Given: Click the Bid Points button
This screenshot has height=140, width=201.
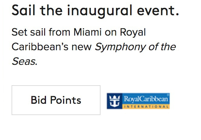Looking at the screenshot, I should tap(56, 100).
